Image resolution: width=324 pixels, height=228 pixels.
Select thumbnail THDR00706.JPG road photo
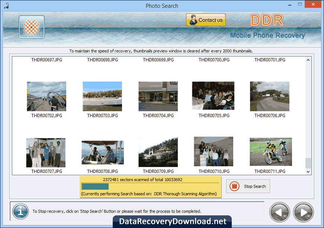tap(270, 96)
